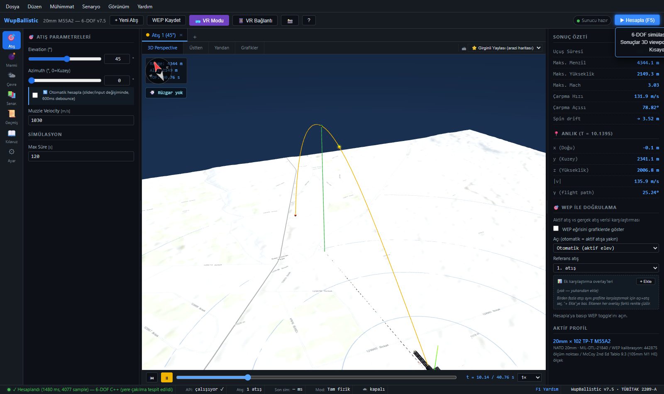The image size is (664, 394).
Task: Open the Atış panel in the sidebar
Action: pyautogui.click(x=12, y=40)
